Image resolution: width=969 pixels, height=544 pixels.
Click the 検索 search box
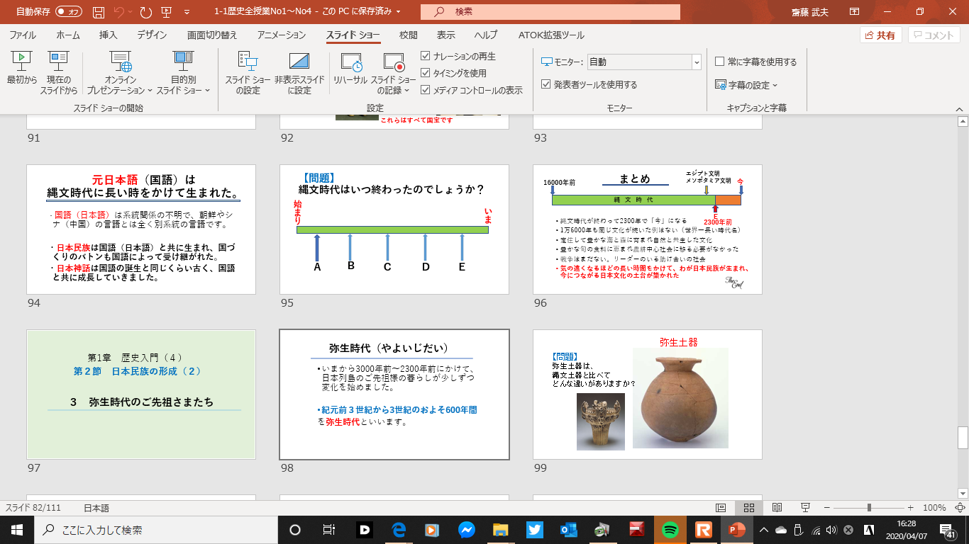[x=550, y=11]
